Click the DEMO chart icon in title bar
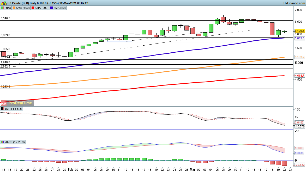 tap(3, 3)
